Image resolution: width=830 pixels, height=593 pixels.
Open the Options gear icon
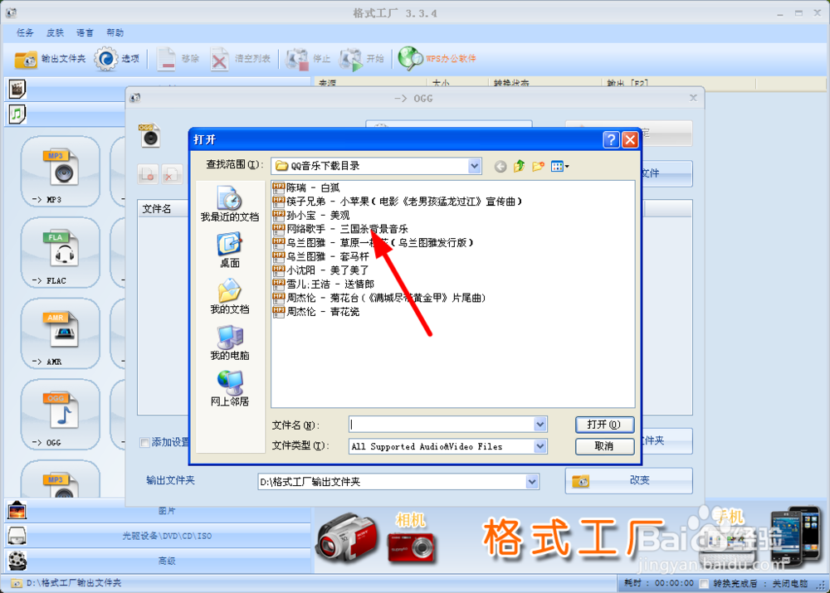106,59
